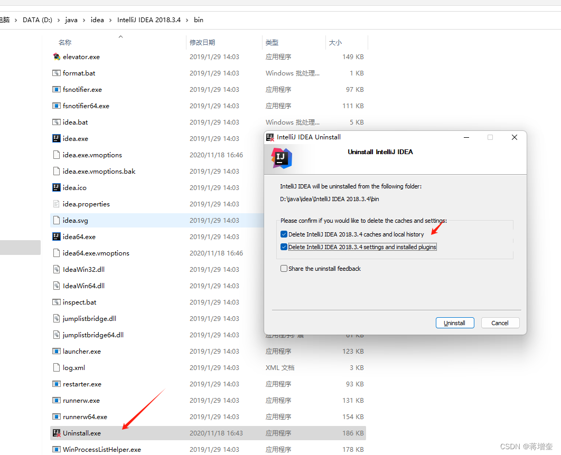Select the restarter.exe application icon
The image size is (561, 455).
pos(56,384)
